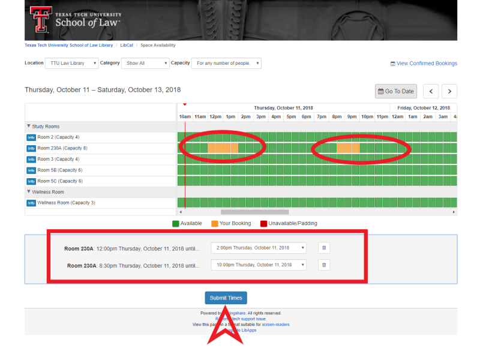The image size is (504, 357).
Task: Click Info icon for Wellness Room
Action: pos(31,203)
